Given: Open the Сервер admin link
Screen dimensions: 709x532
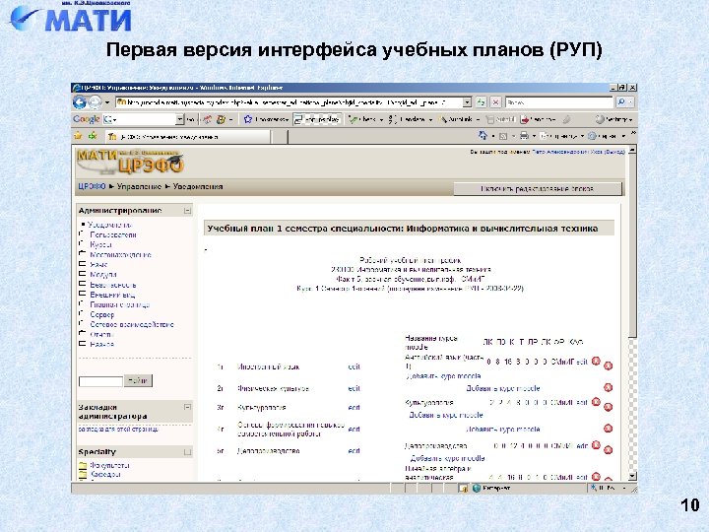Looking at the screenshot, I should click(x=102, y=314).
